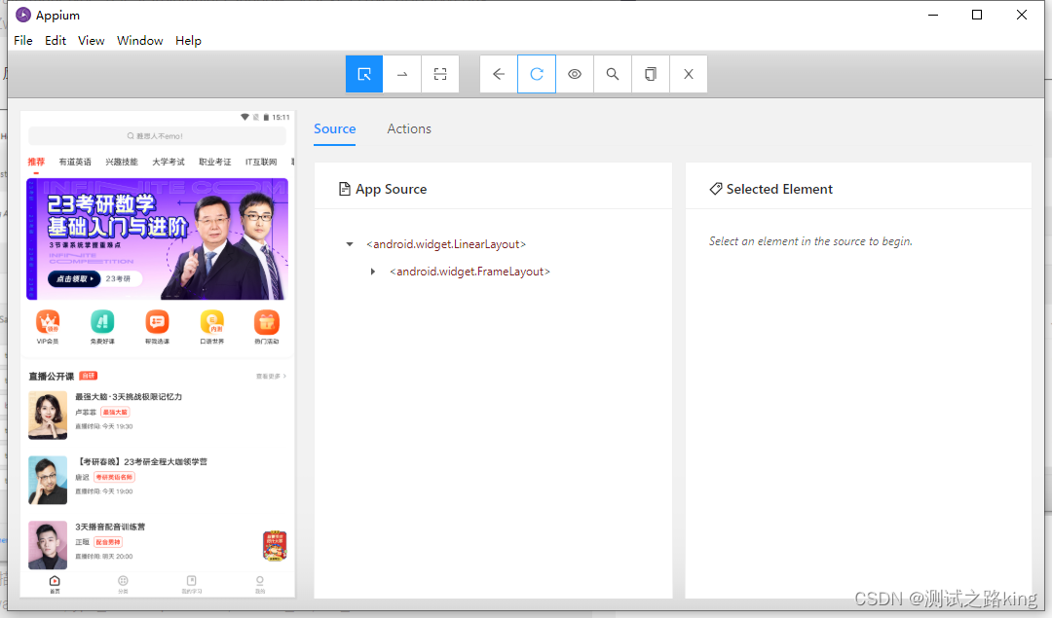Viewport: 1052px width, 618px height.
Task: Open the Window menu
Action: coord(139,40)
